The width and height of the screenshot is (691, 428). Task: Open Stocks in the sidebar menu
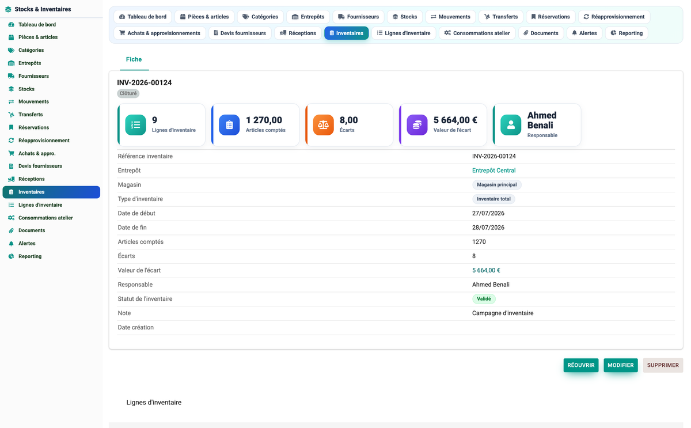51,89
